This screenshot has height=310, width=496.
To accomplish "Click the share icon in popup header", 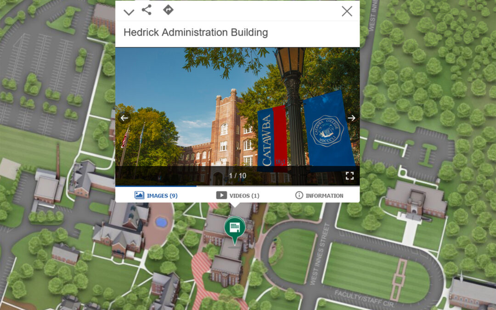I will pyautogui.click(x=147, y=10).
